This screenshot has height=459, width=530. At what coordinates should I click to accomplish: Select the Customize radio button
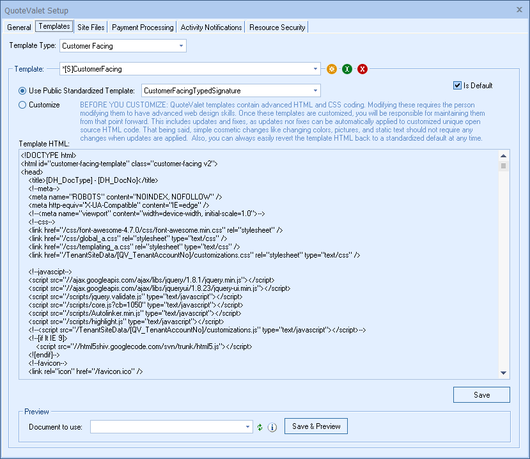(22, 105)
